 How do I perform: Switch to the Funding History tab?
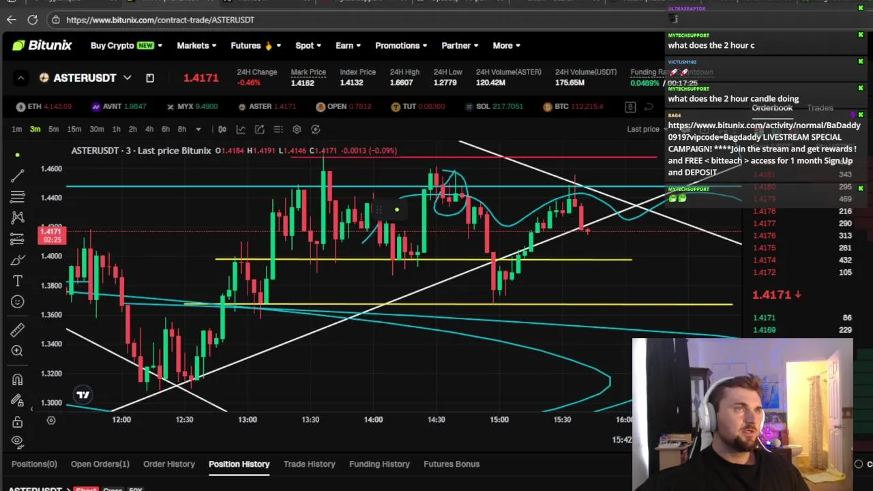[x=379, y=464]
